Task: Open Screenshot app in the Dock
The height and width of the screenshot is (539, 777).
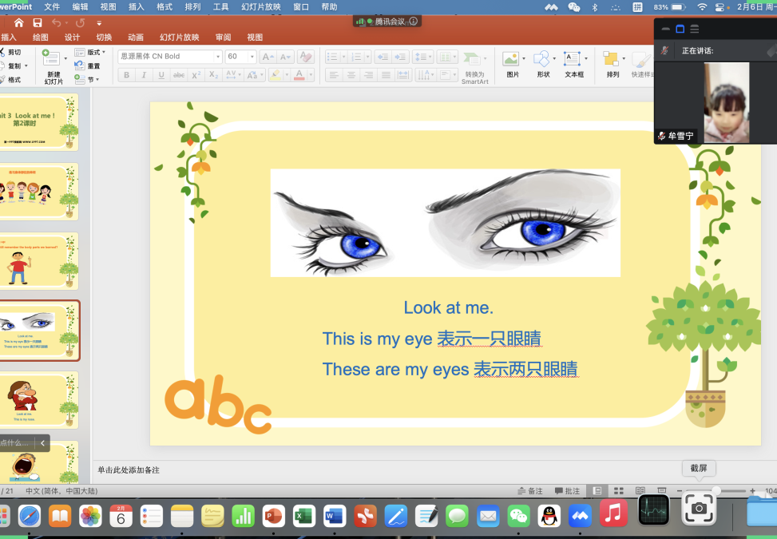Action: (x=699, y=508)
